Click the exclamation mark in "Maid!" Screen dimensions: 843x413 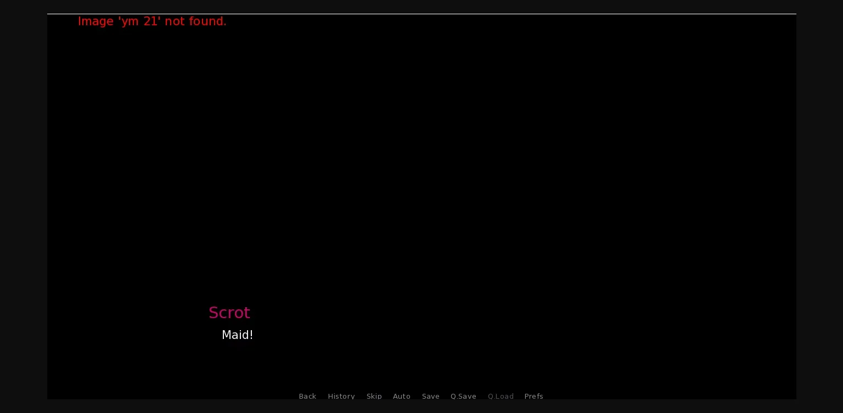click(251, 335)
